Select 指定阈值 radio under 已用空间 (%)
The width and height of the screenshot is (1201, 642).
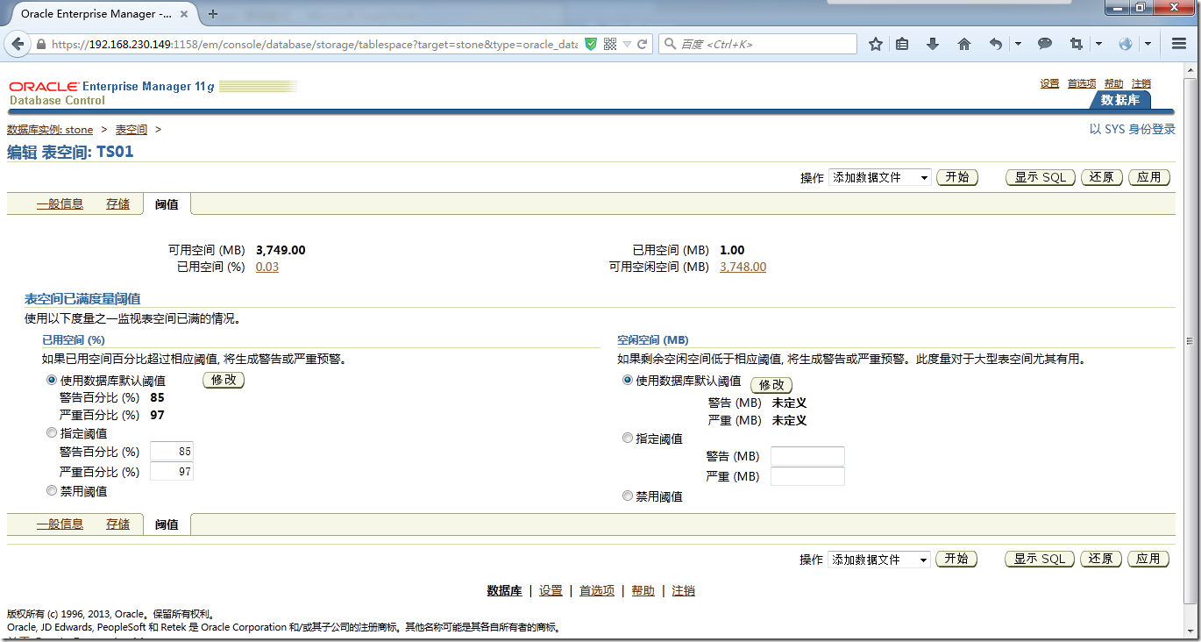click(52, 433)
